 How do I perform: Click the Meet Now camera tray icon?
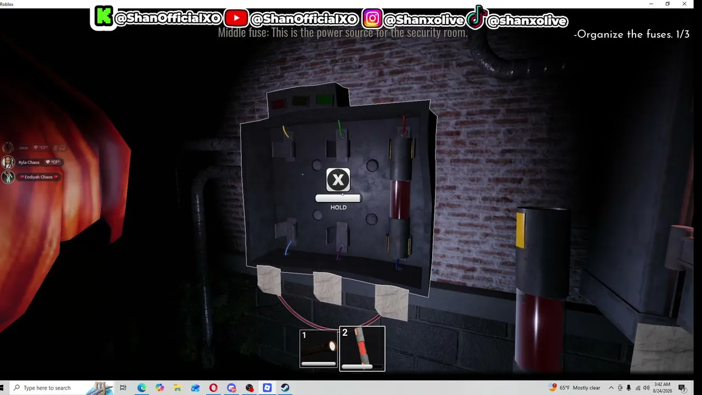tap(620, 388)
